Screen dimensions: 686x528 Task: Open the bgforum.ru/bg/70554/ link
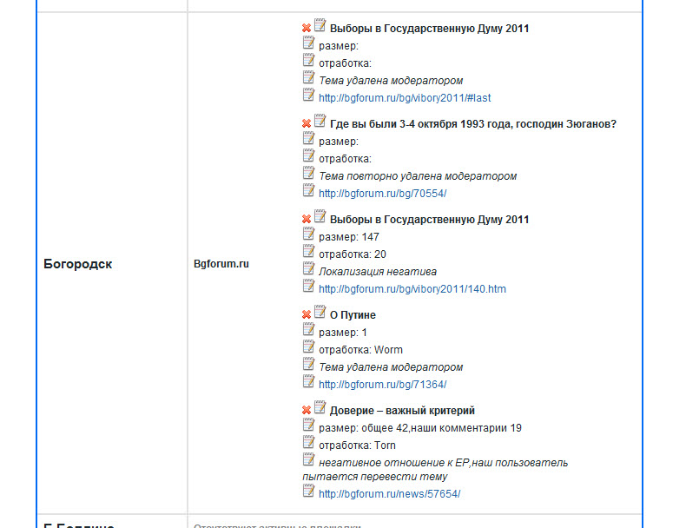(382, 194)
